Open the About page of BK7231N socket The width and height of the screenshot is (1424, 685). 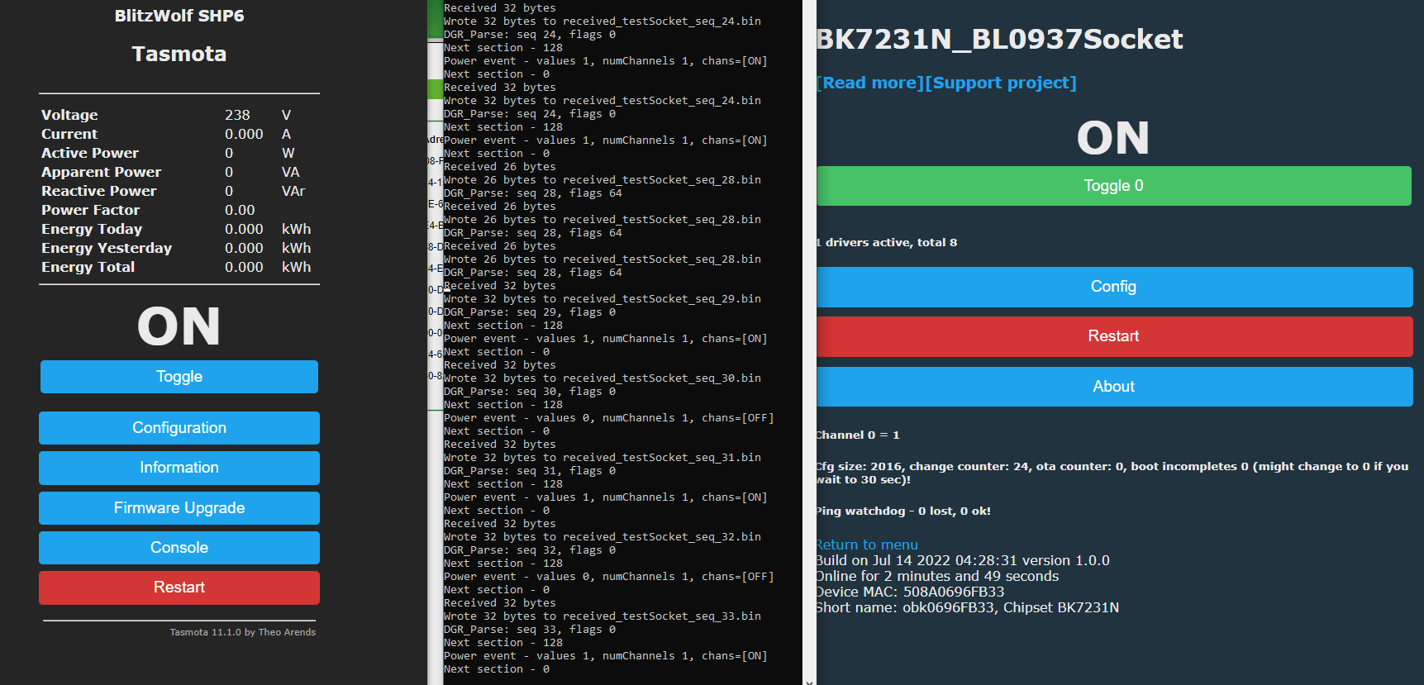[1113, 387]
